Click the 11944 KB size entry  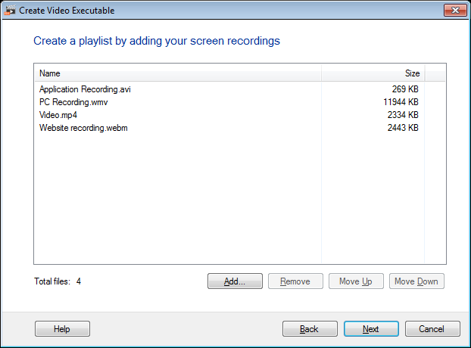pos(401,102)
